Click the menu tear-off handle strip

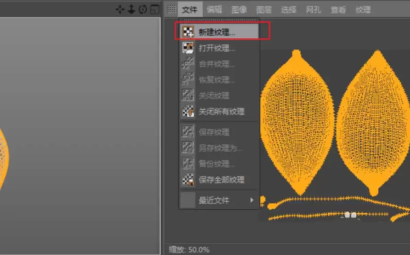point(219,20)
